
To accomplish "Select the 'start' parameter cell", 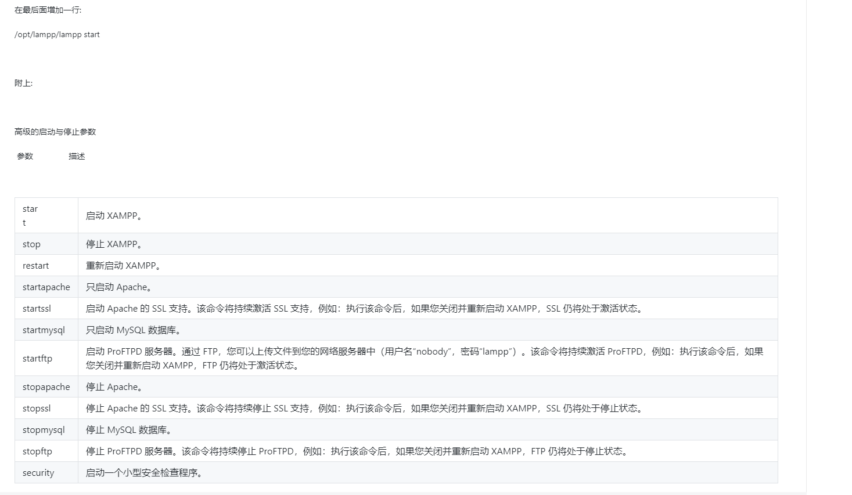I will pos(46,216).
